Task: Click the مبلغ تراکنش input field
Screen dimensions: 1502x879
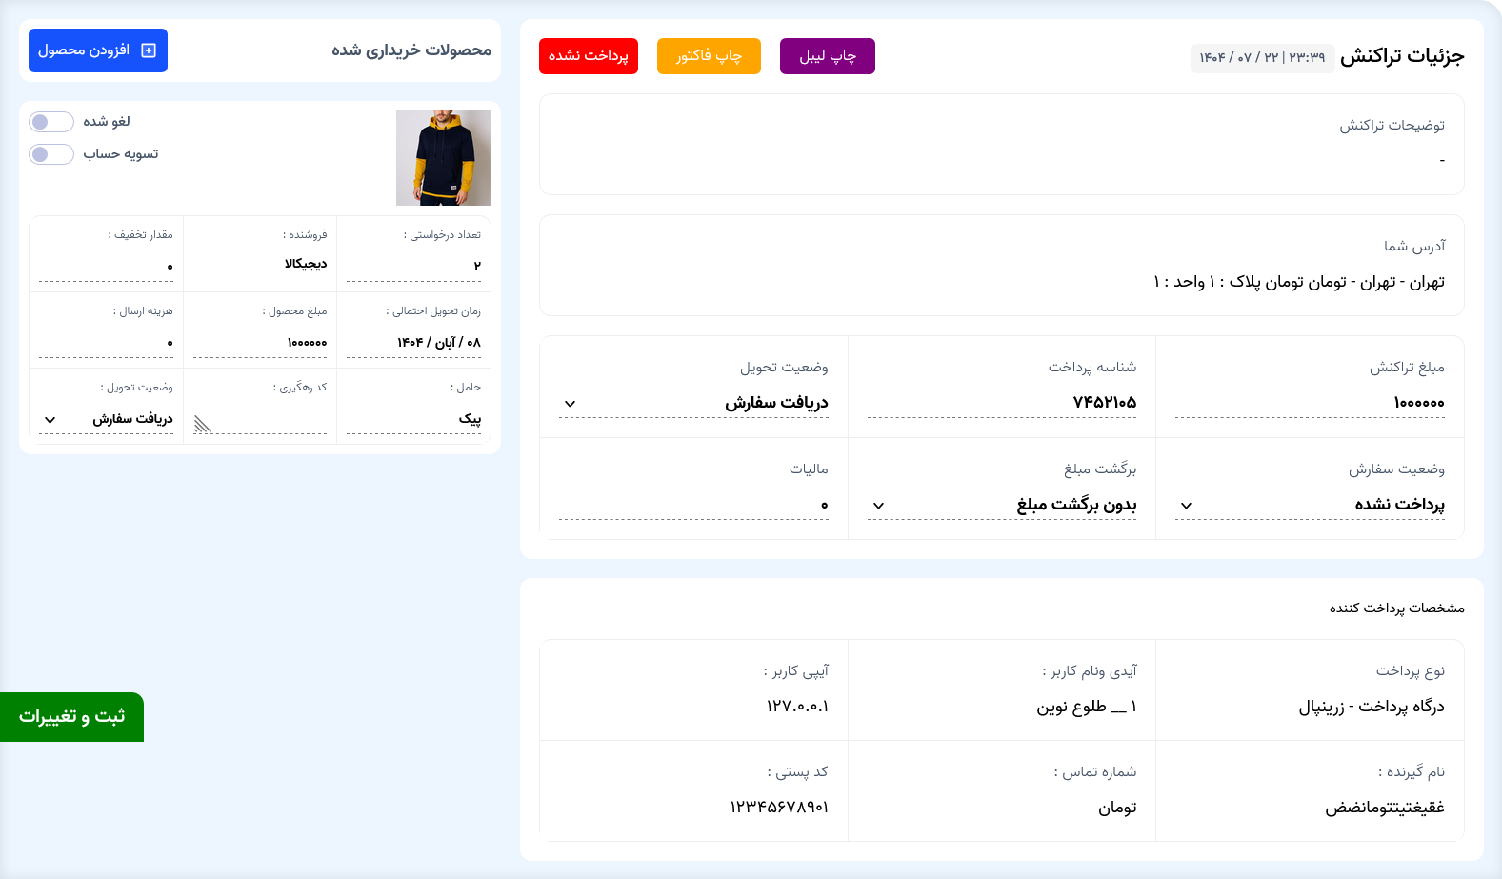Action: tap(1309, 403)
